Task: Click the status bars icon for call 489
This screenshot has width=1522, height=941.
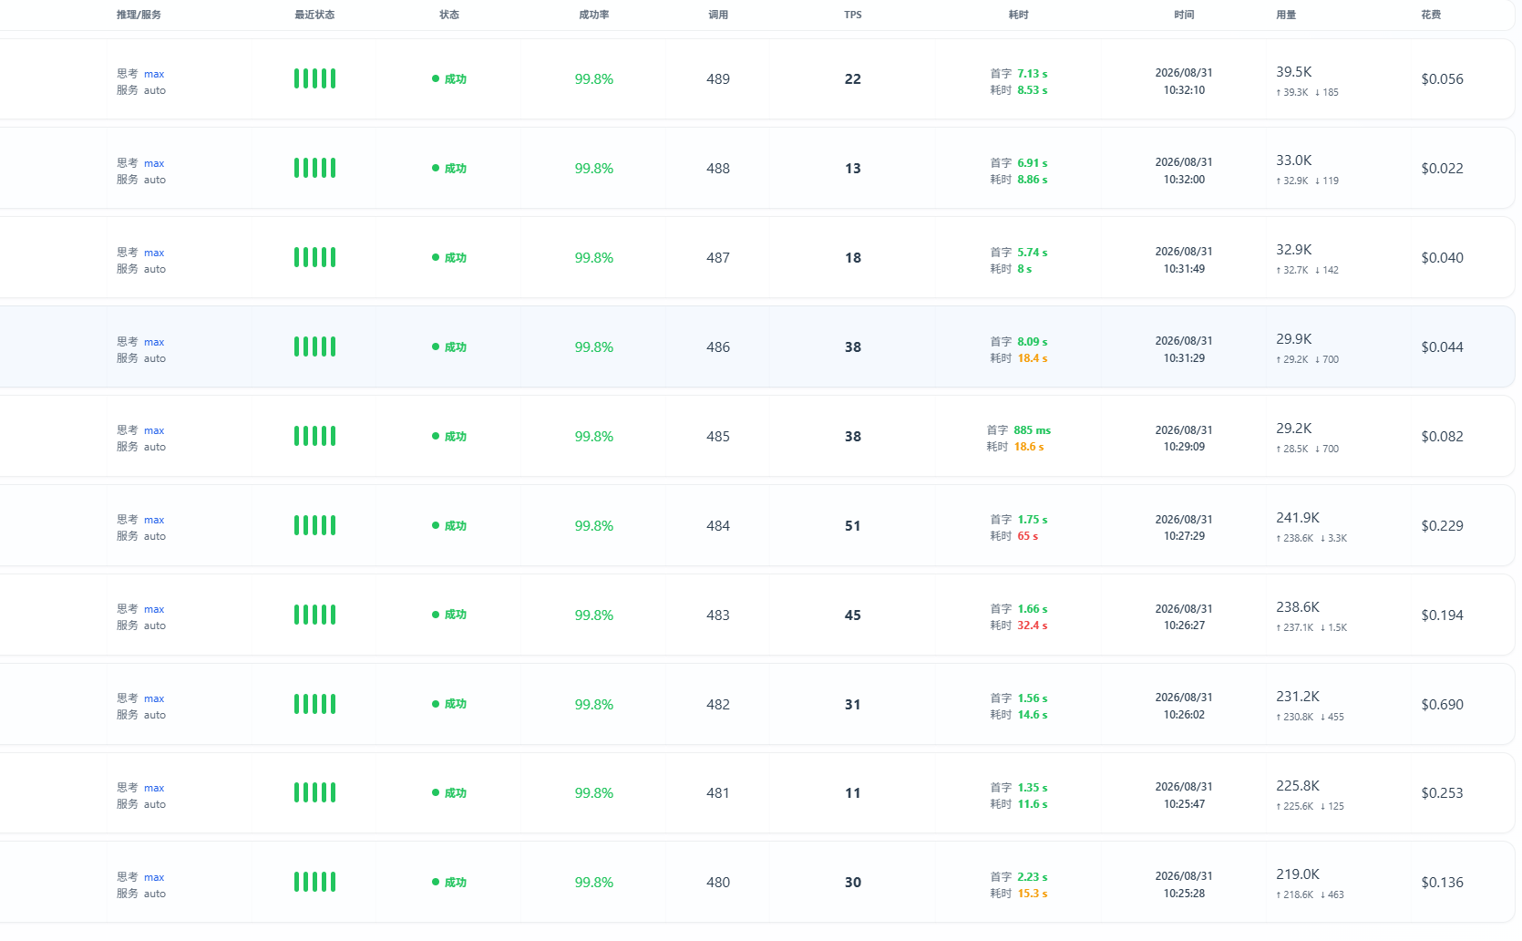Action: tap(314, 78)
